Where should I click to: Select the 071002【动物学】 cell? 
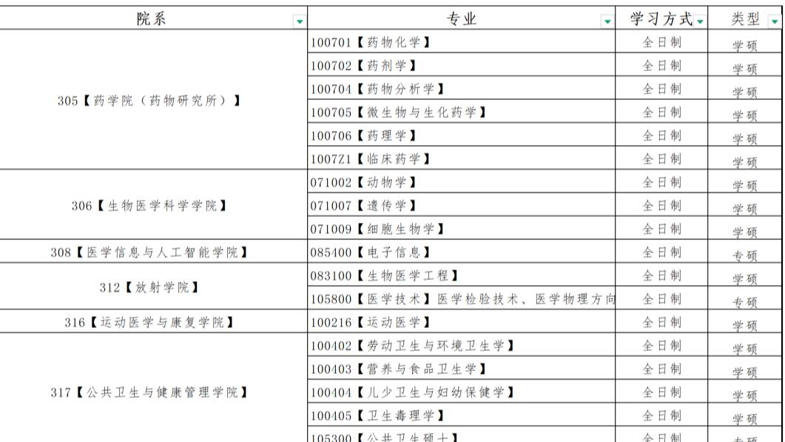pos(461,181)
